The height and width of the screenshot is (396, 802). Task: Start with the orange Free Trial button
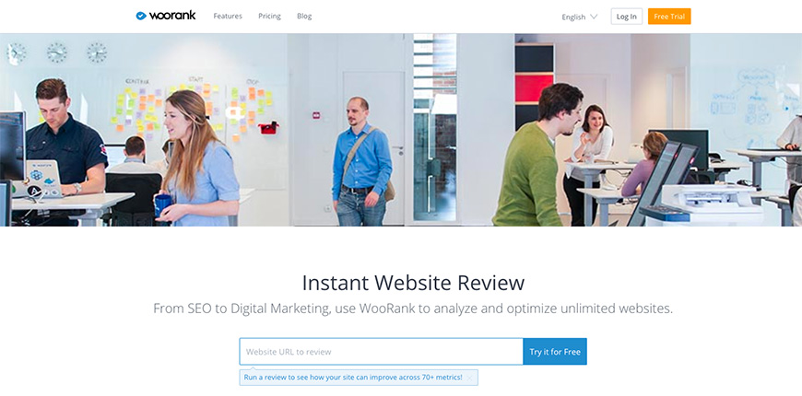[668, 17]
